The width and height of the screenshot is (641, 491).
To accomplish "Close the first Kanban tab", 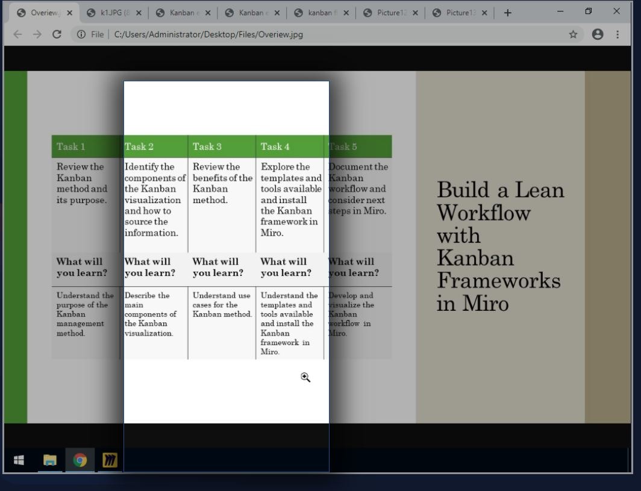I will point(208,13).
